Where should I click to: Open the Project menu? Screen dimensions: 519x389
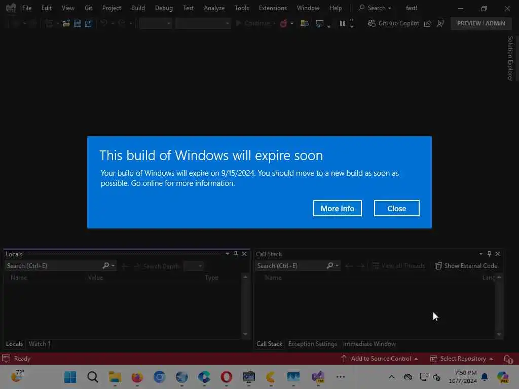[112, 8]
